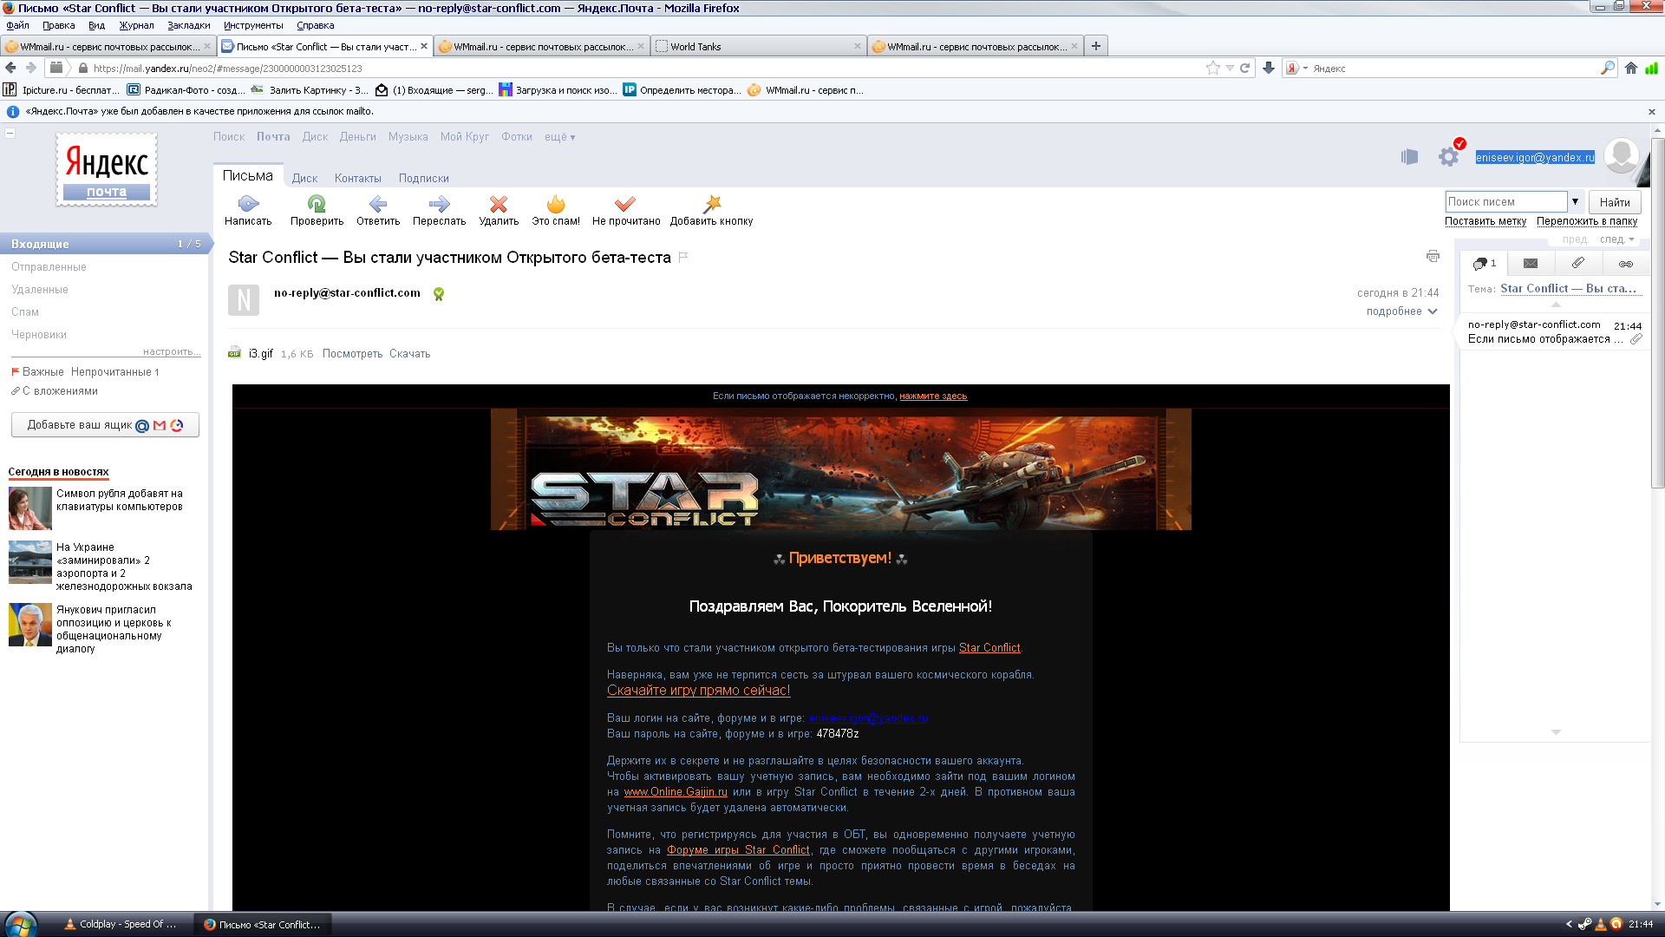1665x937 pixels.
Task: Toggle the importance flag next to subject
Action: 683,257
